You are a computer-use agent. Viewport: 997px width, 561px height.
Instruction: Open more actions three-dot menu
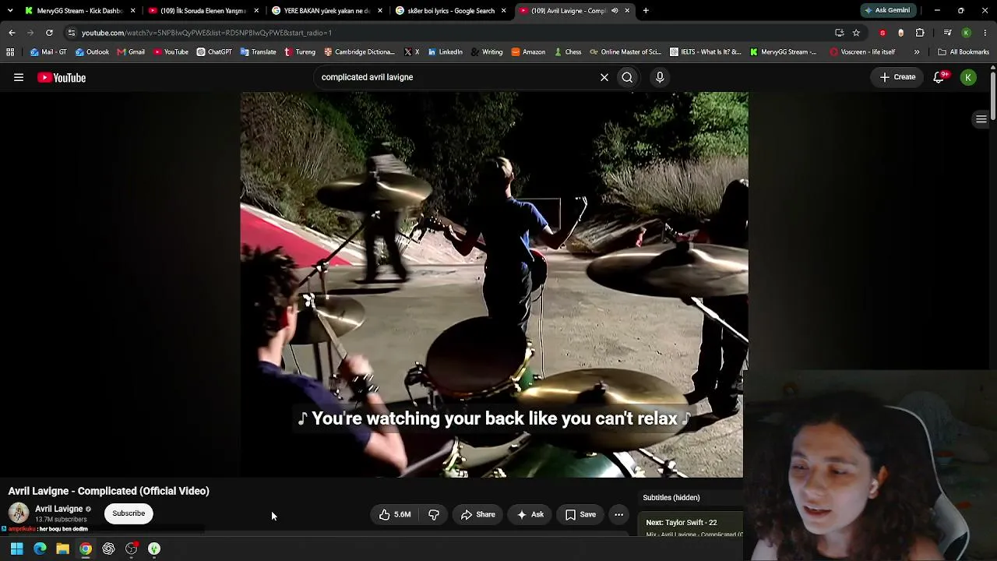pyautogui.click(x=618, y=514)
